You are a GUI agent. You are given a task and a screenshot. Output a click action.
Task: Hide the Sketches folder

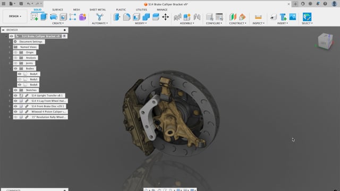[15, 90]
